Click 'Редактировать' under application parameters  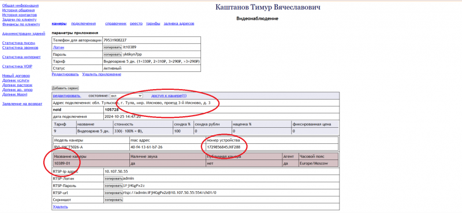[x=65, y=74]
